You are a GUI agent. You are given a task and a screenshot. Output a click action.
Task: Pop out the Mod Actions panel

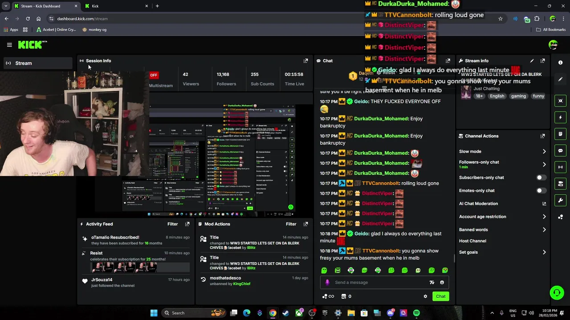[305, 224]
